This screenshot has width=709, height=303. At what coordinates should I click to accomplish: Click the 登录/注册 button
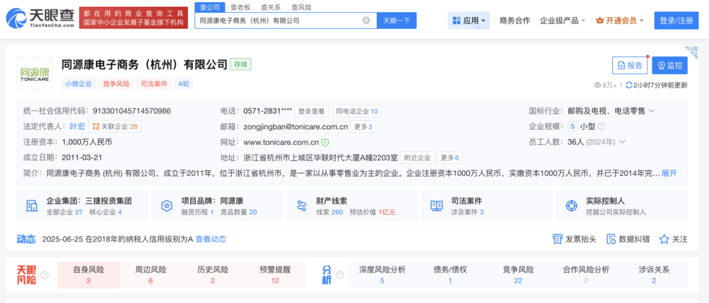coord(676,21)
